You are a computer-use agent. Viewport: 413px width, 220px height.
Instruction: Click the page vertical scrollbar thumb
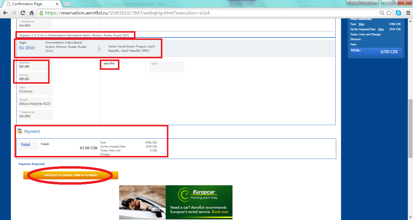click(410, 128)
